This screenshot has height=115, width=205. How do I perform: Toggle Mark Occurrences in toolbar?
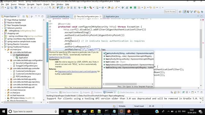coord(61,8)
